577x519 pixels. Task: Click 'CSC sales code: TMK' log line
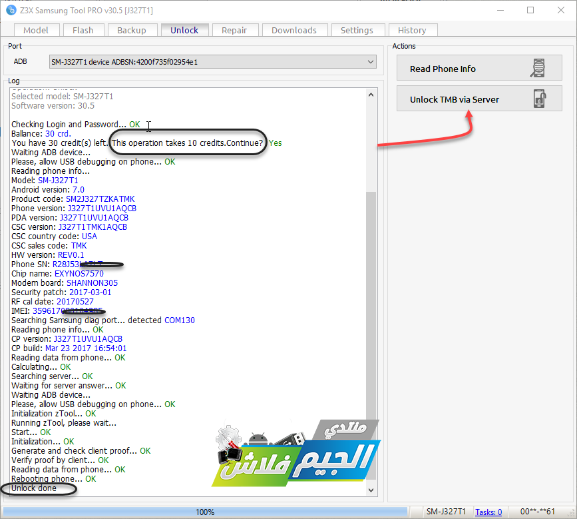49,246
